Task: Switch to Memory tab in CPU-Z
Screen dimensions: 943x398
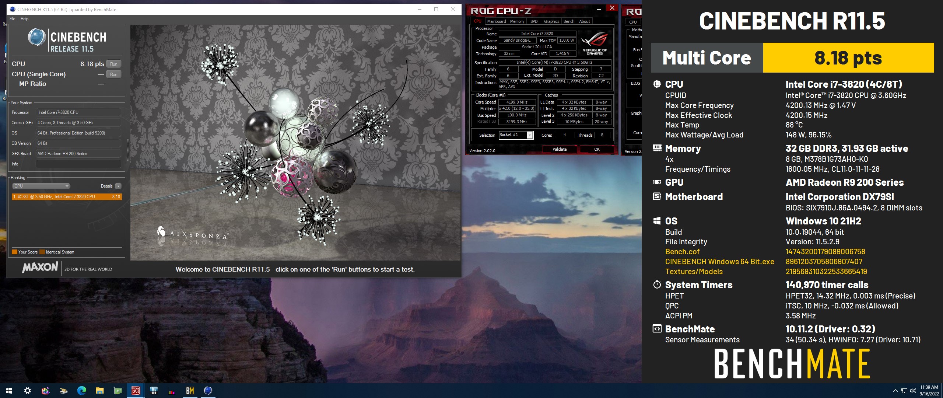Action: pyautogui.click(x=517, y=21)
